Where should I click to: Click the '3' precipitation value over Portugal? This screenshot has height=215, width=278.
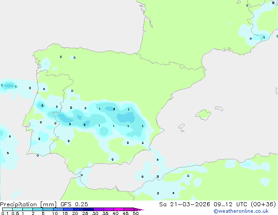(43, 106)
